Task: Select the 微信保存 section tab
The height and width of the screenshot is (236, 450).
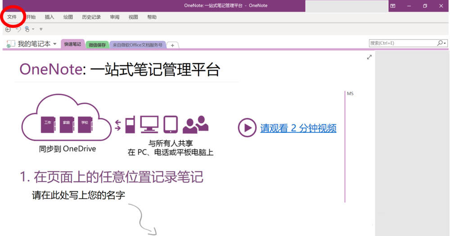Action: [x=97, y=45]
